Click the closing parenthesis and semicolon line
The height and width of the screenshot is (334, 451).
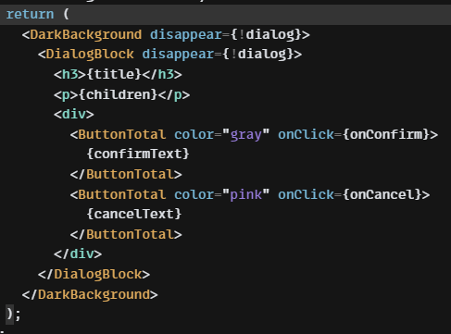[x=13, y=315]
